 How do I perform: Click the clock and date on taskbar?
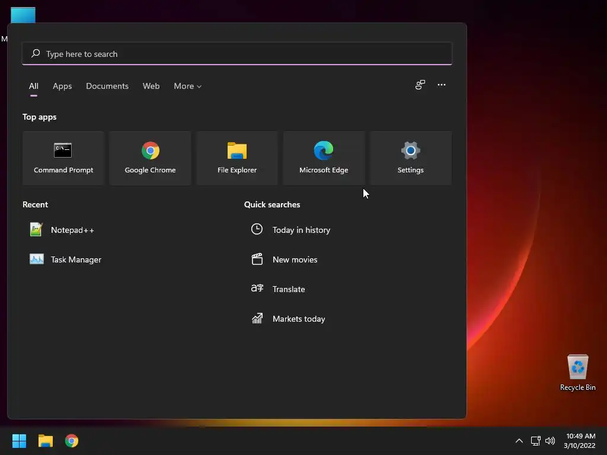coord(580,441)
